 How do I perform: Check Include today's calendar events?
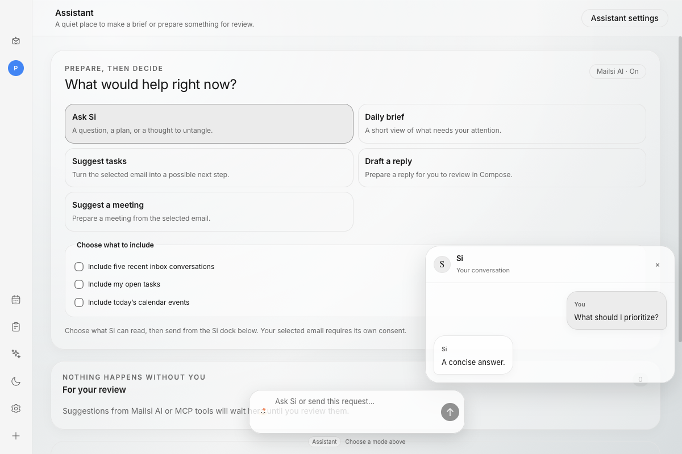click(79, 302)
